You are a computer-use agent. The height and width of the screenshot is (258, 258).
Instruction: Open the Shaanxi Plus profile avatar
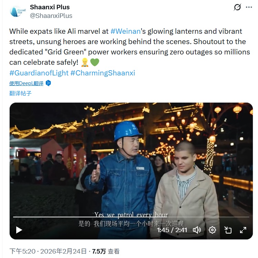click(17, 11)
